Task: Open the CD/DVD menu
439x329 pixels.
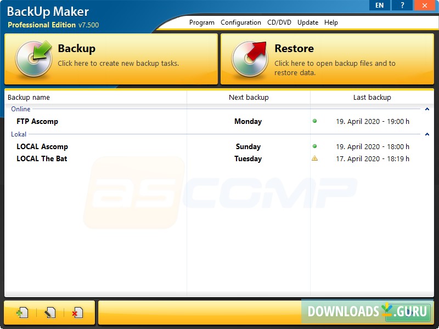Action: (279, 22)
